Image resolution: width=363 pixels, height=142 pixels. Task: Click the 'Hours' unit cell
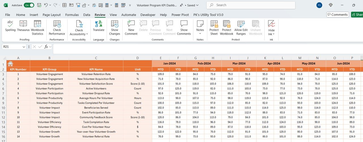[x=138, y=98]
